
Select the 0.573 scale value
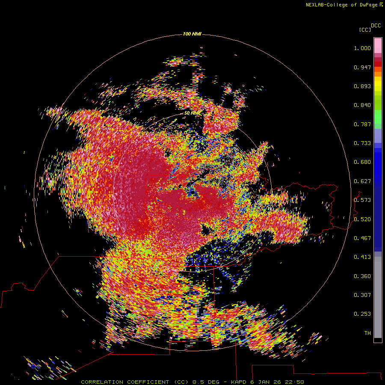pyautogui.click(x=362, y=200)
